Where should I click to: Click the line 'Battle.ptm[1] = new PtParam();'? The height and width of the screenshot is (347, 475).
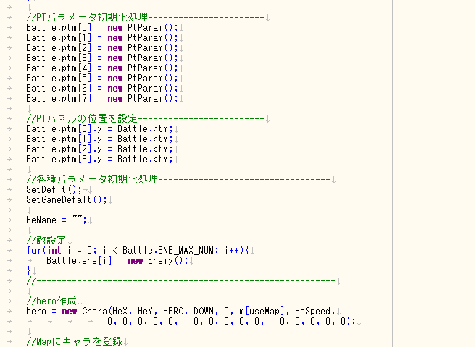point(102,38)
